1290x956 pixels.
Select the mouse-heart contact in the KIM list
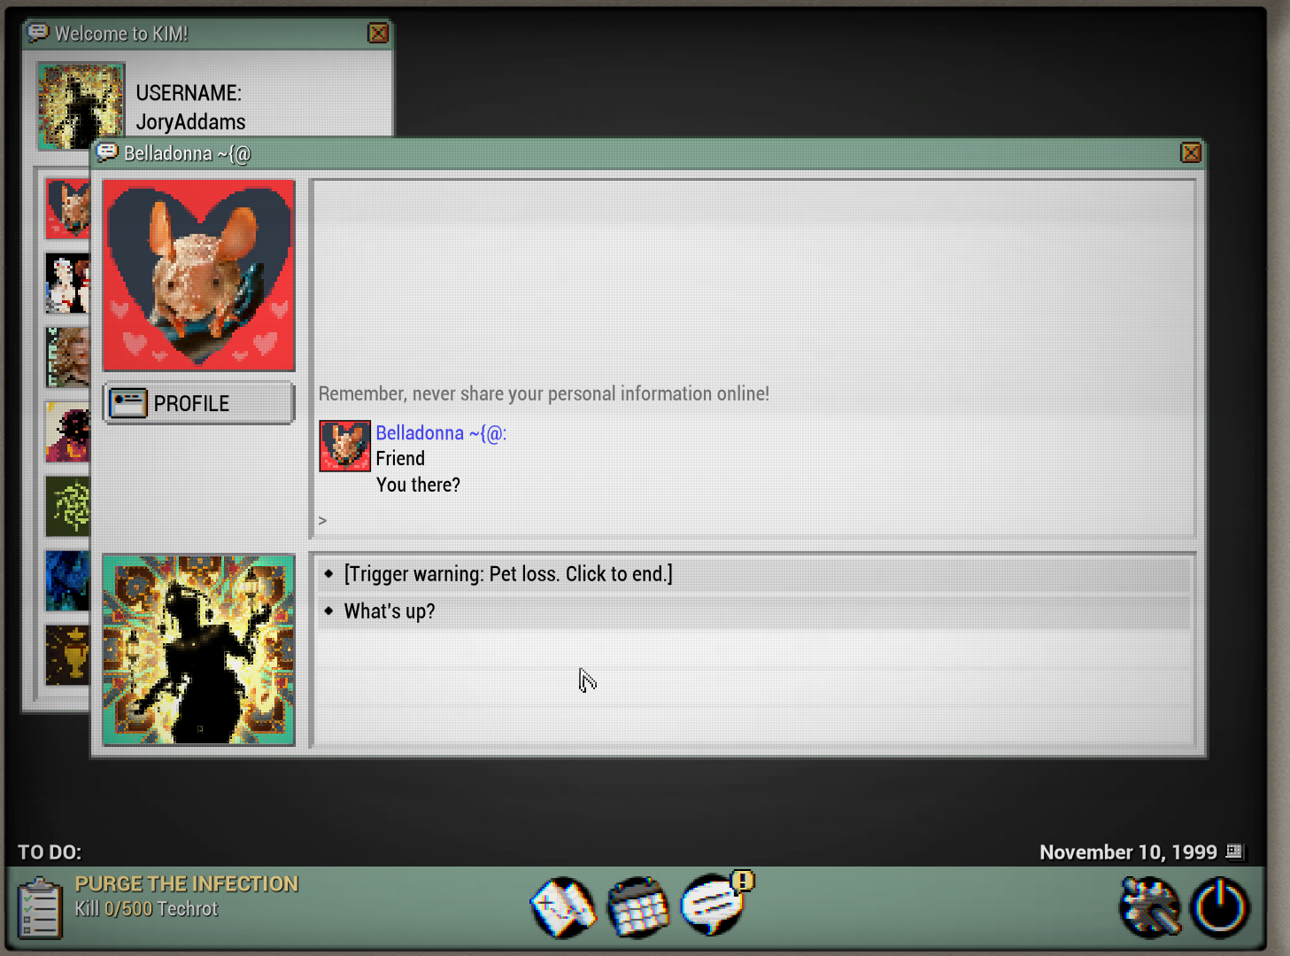(67, 209)
